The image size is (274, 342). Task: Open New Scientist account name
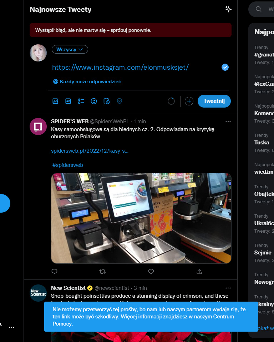coord(68,288)
